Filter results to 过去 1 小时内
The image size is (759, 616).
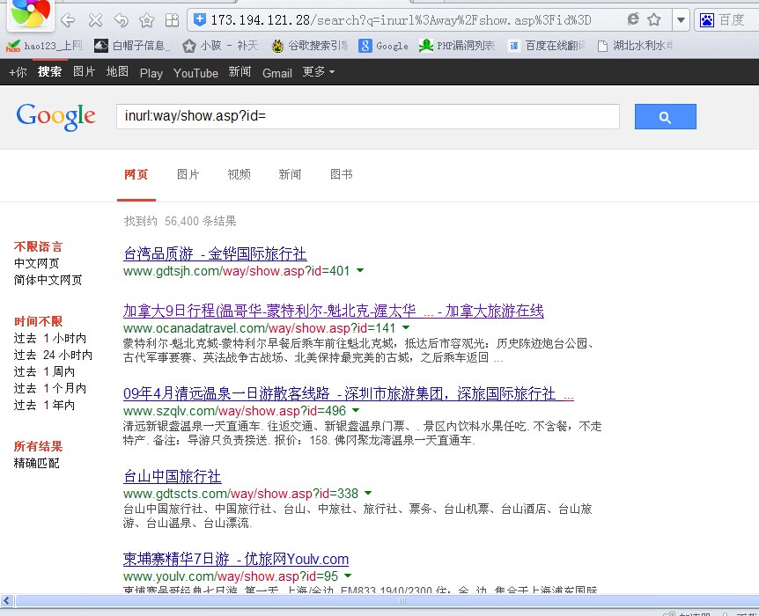[50, 338]
